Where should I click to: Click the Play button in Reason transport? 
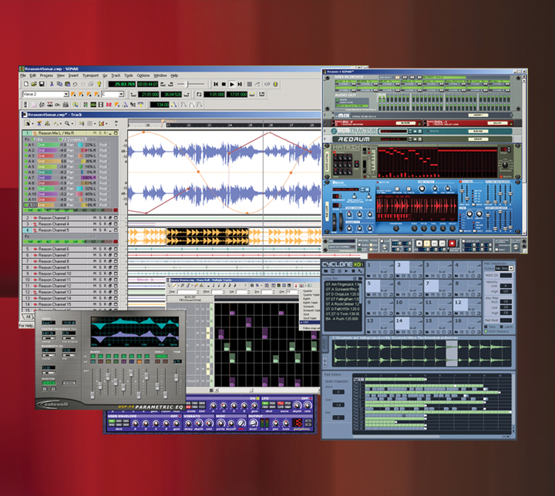[427, 243]
